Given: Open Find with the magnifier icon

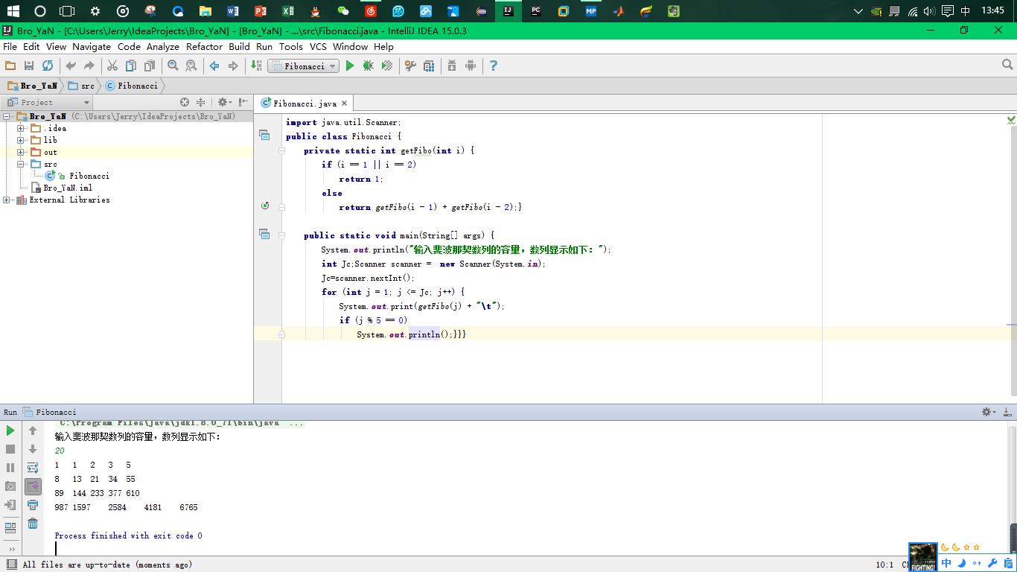Looking at the screenshot, I should [173, 66].
